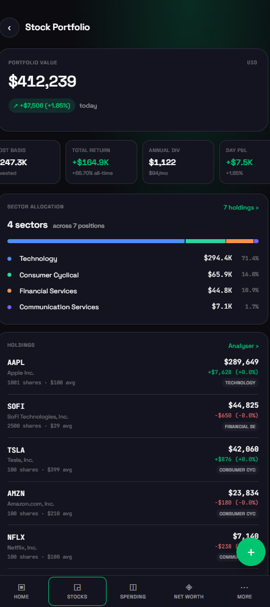Screen dimensions: 270x607
Task: Go back using the chevron button
Action: pos(9,27)
